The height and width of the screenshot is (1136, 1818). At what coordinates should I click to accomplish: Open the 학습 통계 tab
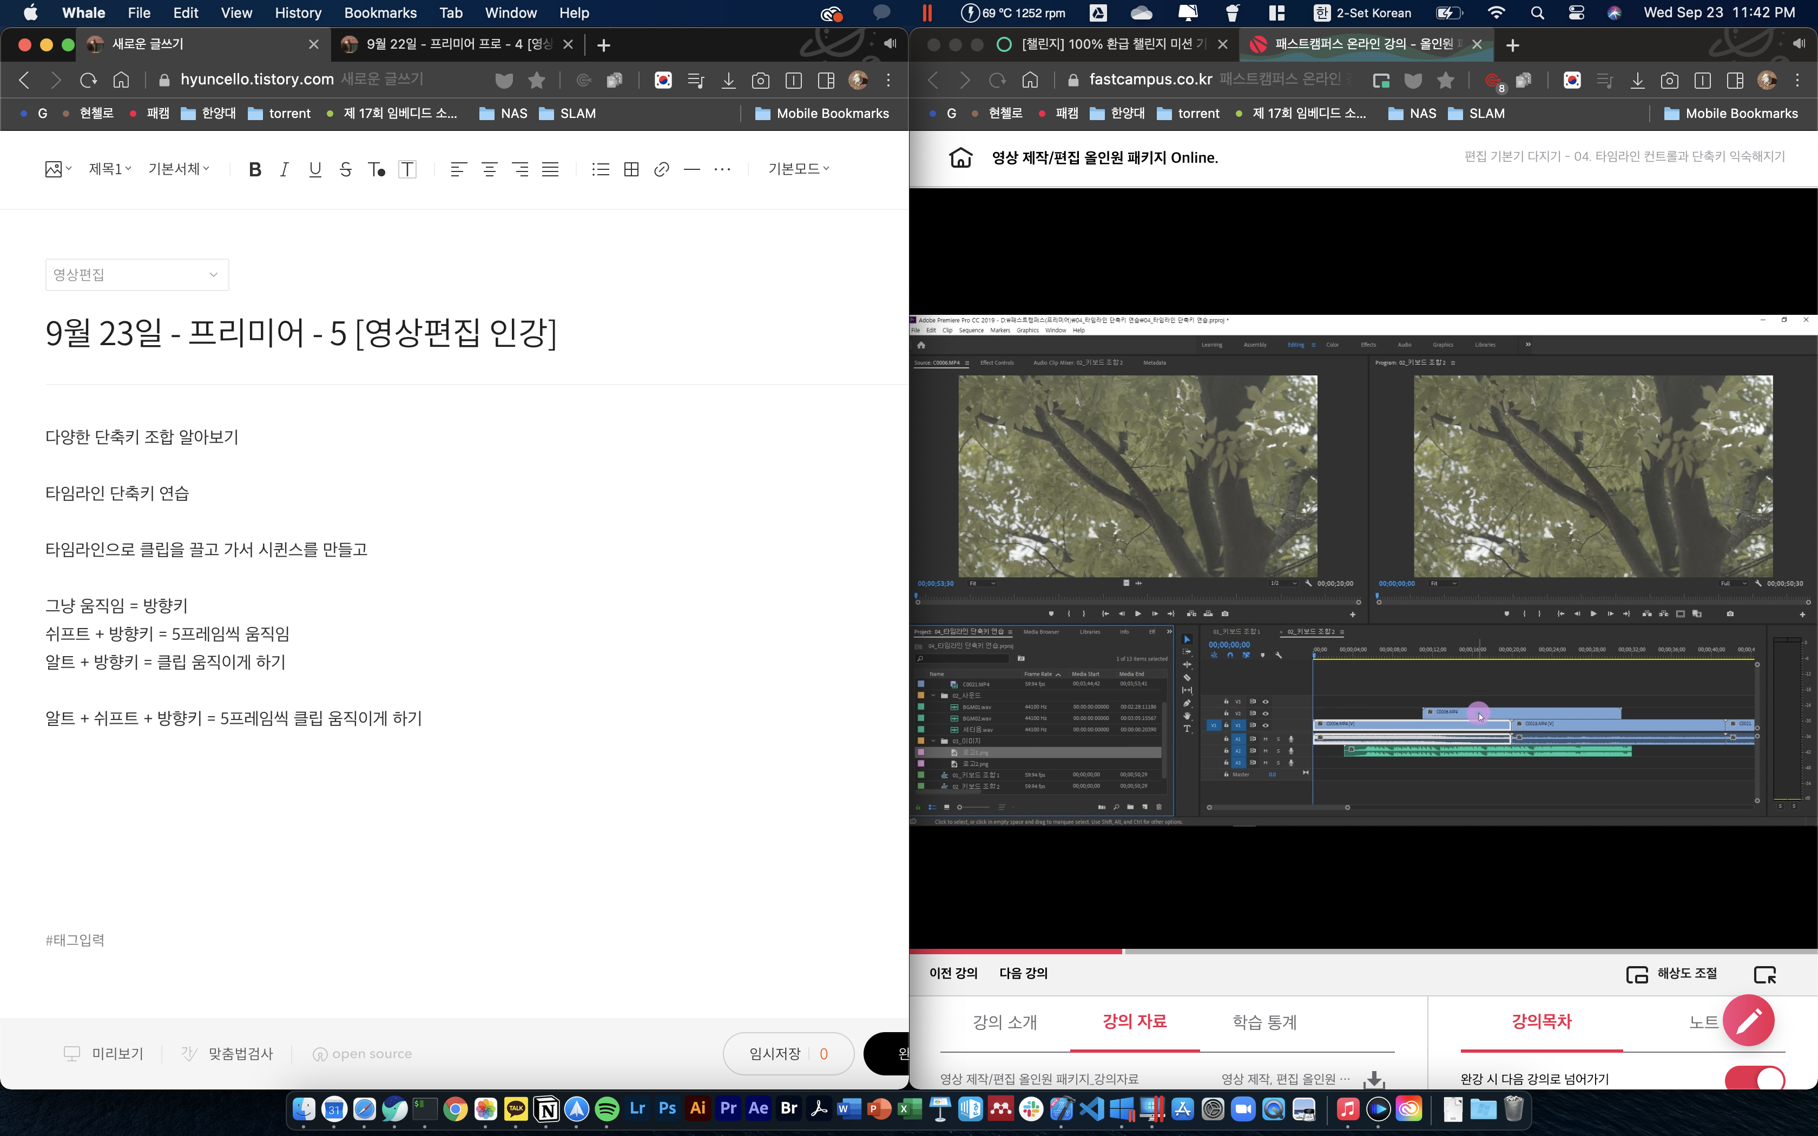pyautogui.click(x=1264, y=1022)
